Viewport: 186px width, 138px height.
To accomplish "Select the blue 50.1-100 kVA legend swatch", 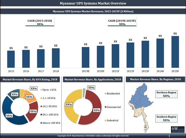I will (x=41, y=115).
